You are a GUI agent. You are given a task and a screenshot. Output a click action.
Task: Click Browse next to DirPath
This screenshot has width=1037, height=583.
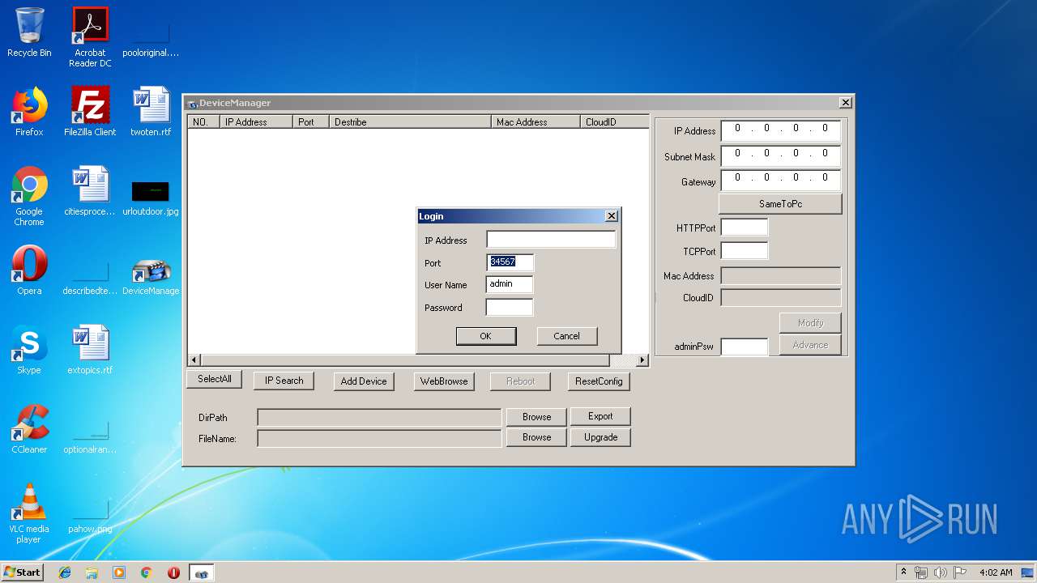click(536, 417)
